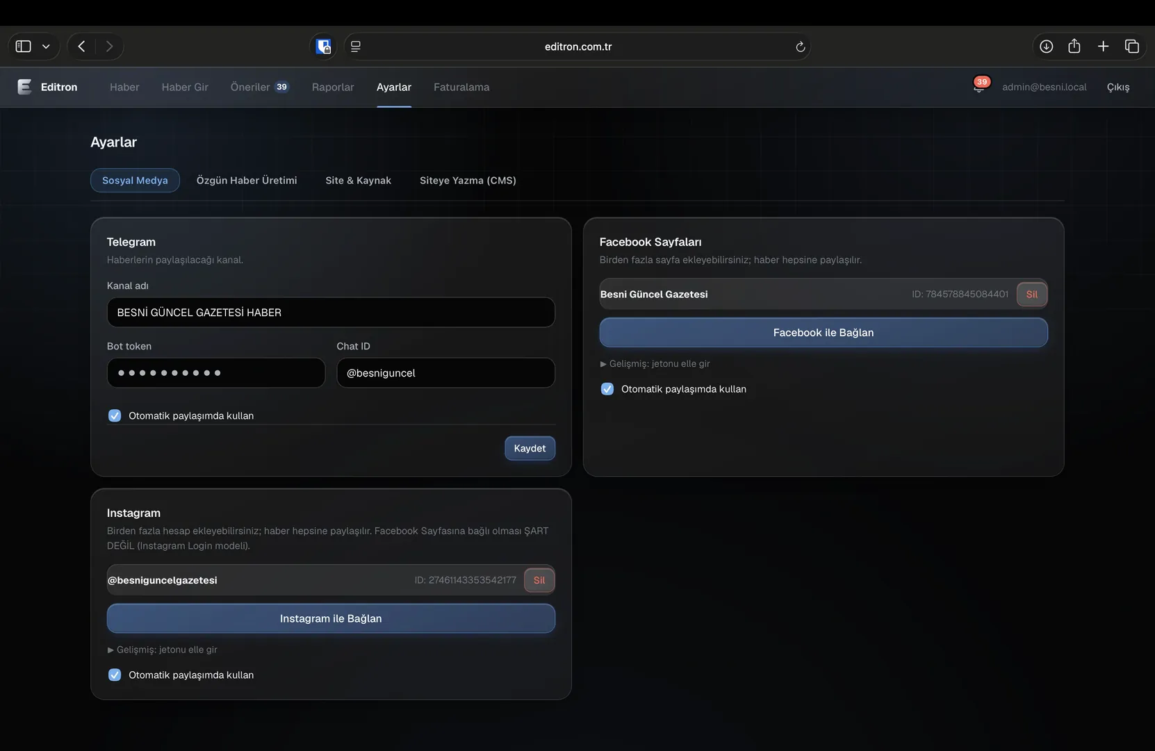Reload the page with the refresh icon
The image size is (1155, 751).
[x=801, y=47]
